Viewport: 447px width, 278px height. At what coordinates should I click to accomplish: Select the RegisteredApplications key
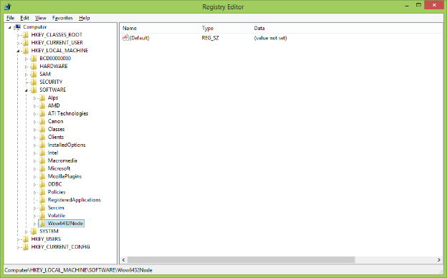coord(74,200)
